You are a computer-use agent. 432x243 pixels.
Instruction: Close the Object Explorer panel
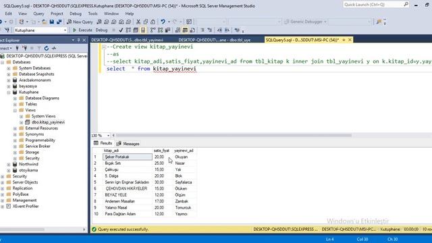tap(84, 40)
